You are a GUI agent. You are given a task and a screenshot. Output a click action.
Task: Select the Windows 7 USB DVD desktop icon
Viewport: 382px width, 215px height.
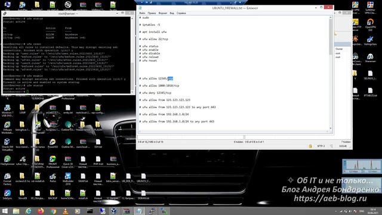tap(7, 110)
